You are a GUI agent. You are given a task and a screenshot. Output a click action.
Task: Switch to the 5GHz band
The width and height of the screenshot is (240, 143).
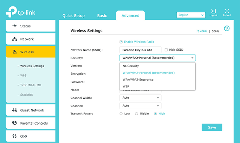216,31
